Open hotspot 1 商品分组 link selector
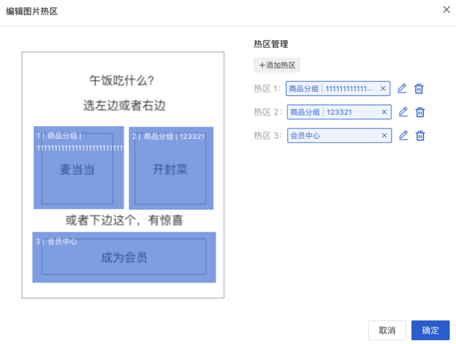This screenshot has height=344, width=456. (x=331, y=89)
